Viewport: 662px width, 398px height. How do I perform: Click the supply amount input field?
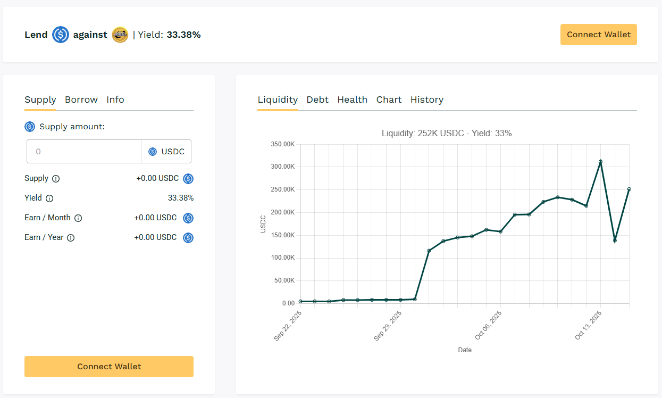click(84, 152)
